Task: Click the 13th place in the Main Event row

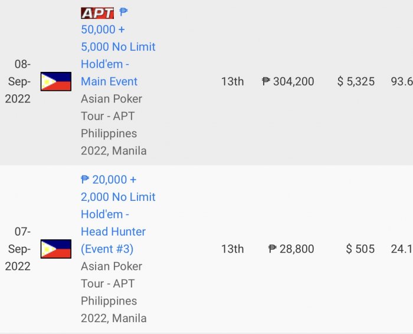Action: [232, 82]
